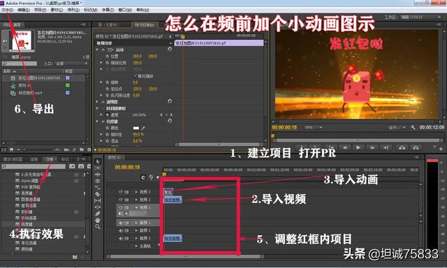The height and width of the screenshot is (268, 447).
Task: Click the Go to Out point button
Action: pyautogui.click(x=386, y=147)
